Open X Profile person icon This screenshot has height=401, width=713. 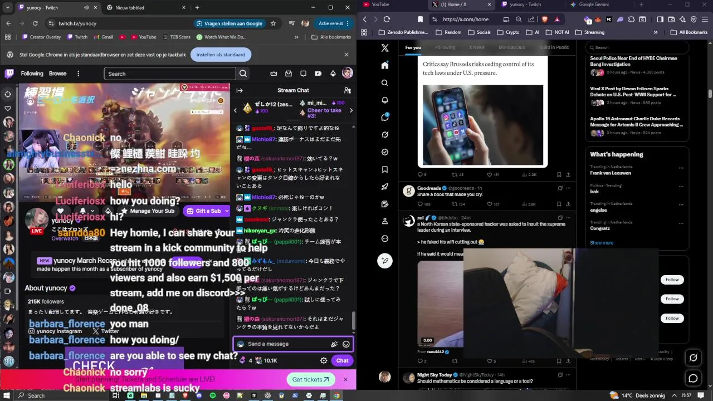385,221
